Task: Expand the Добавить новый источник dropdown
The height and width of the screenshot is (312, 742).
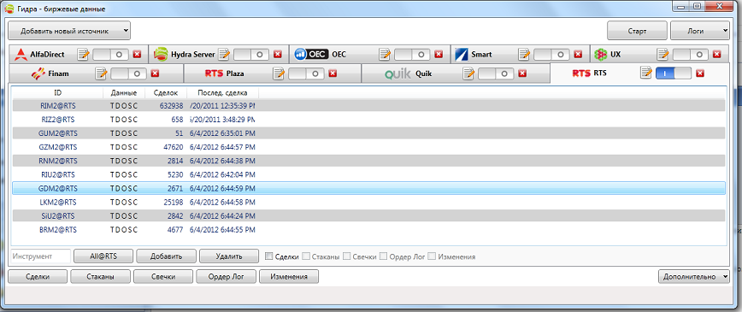Action: pos(69,31)
